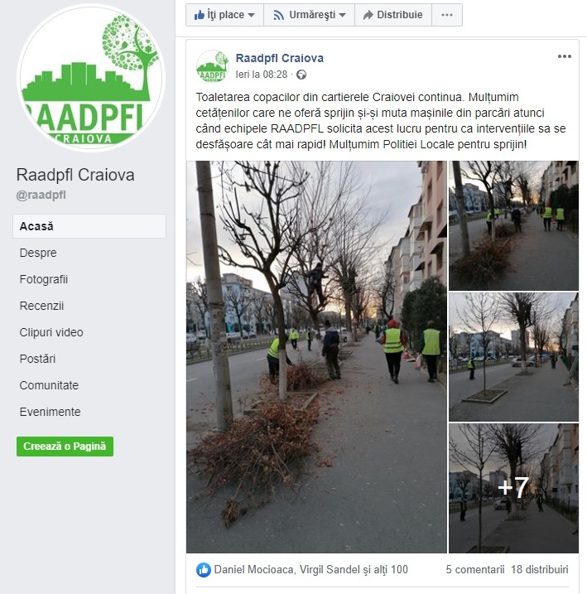View the 5 comentarii link

(475, 569)
